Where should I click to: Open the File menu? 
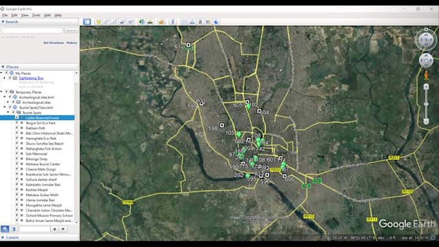click(5, 15)
